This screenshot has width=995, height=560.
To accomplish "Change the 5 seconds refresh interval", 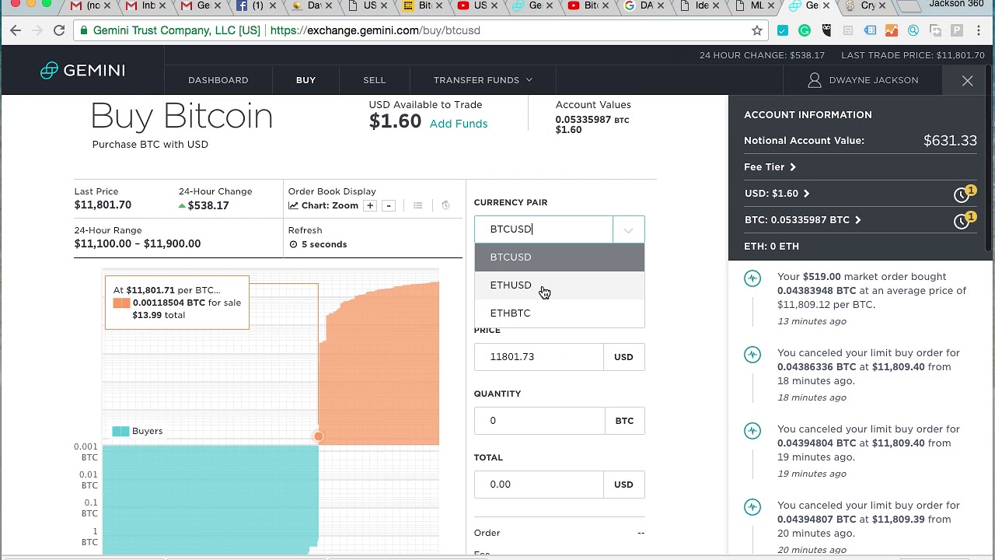I will tap(318, 244).
